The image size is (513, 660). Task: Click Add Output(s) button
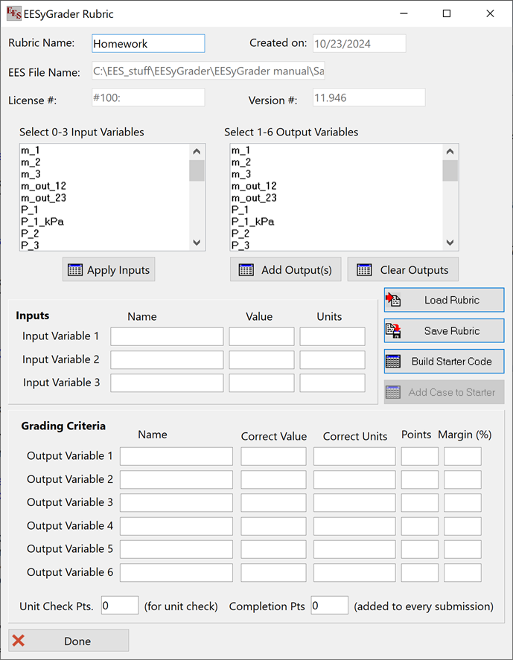(x=286, y=270)
